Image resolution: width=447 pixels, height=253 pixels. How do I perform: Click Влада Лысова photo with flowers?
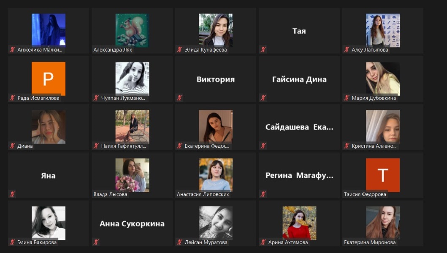coord(132,175)
